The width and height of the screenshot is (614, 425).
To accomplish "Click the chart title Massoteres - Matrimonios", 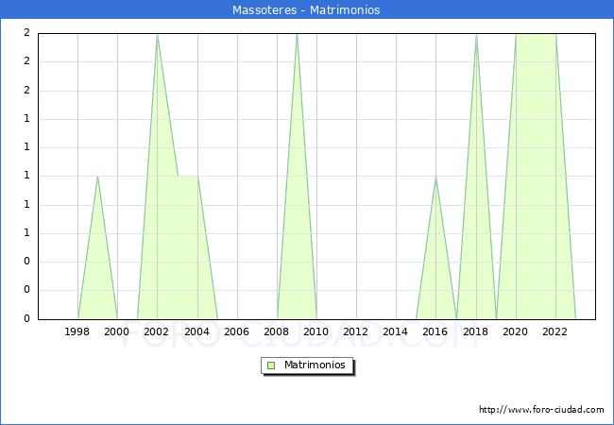I will [306, 10].
